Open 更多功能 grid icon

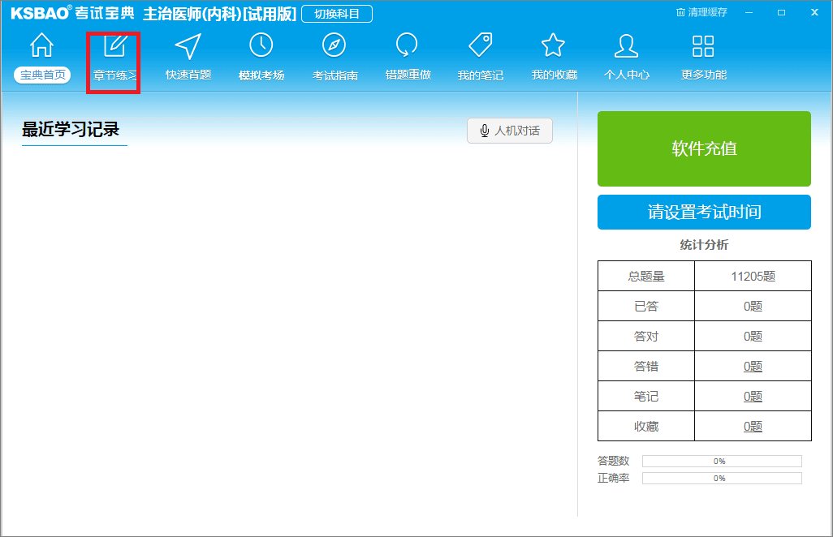[703, 46]
